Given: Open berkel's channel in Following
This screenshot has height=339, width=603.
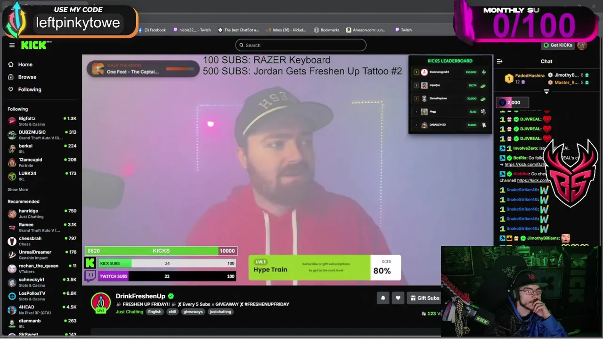Looking at the screenshot, I should 42,148.
